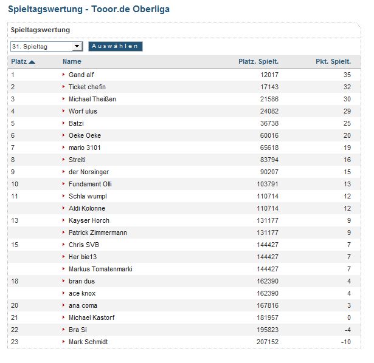The image size is (374, 363).
Task: Click red arrow icon beside Ticket chefin
Action: 63,87
